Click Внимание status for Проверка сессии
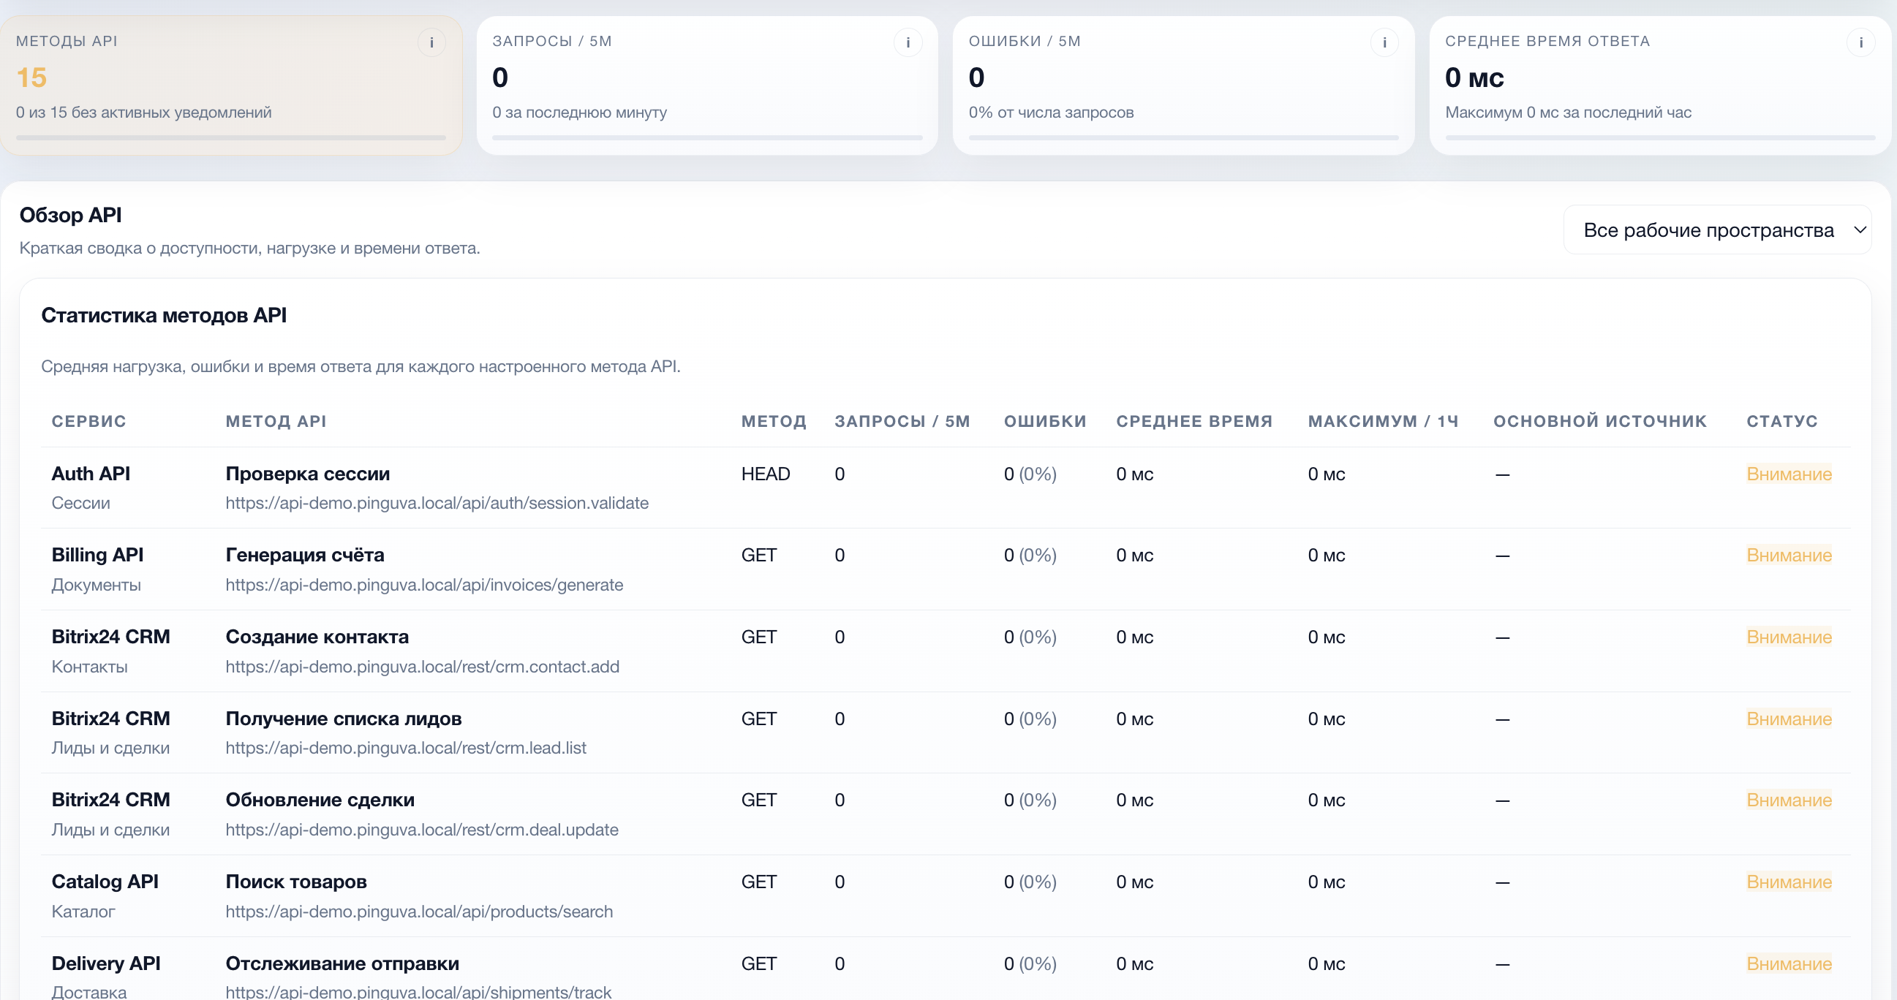Screen dimensions: 1897x1000 tap(1789, 474)
